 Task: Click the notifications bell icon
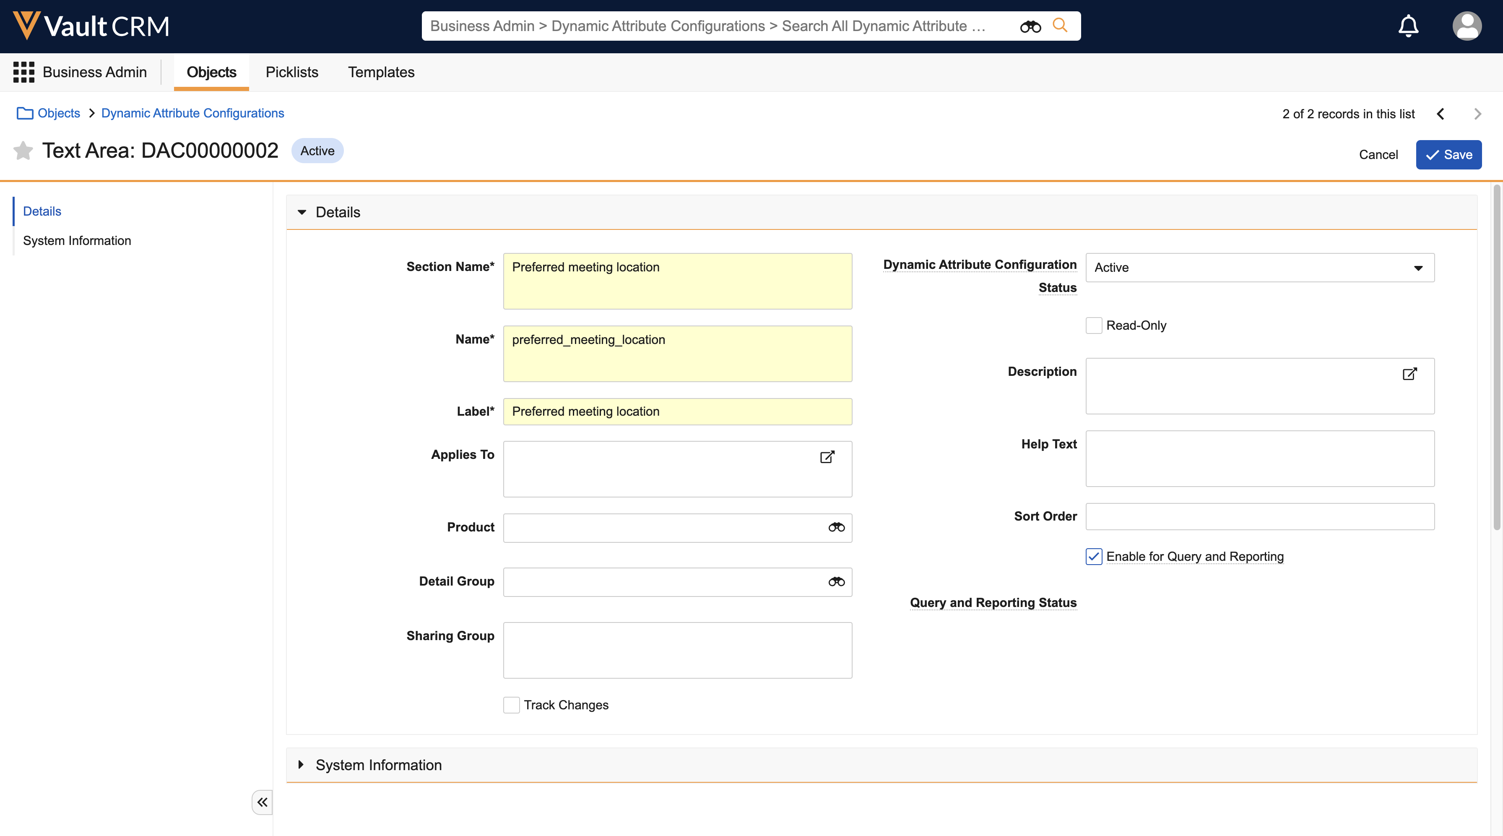[x=1408, y=26]
